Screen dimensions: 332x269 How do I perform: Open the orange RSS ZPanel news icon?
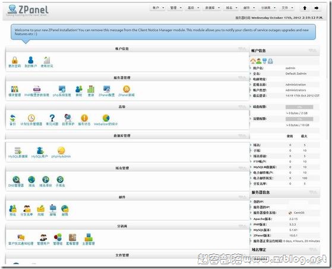127,89
